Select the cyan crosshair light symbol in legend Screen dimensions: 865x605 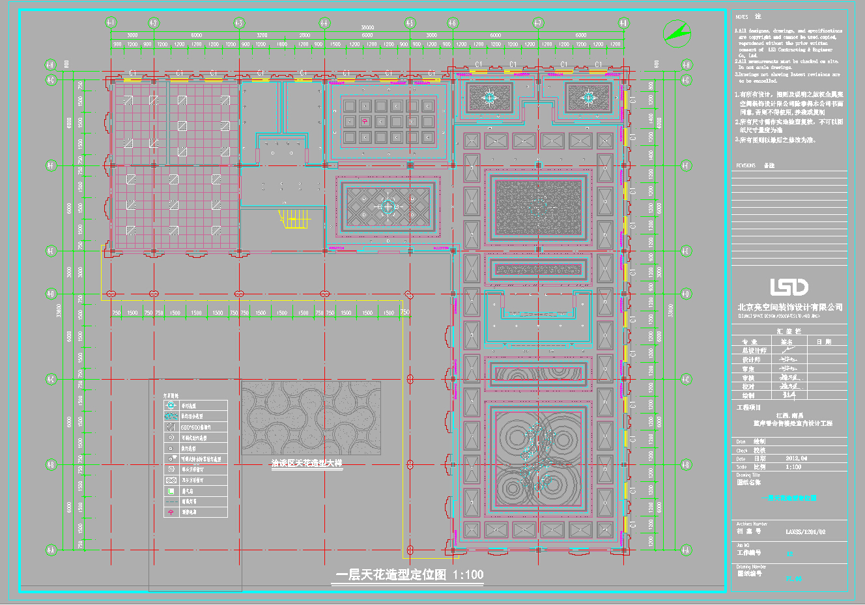pyautogui.click(x=171, y=405)
